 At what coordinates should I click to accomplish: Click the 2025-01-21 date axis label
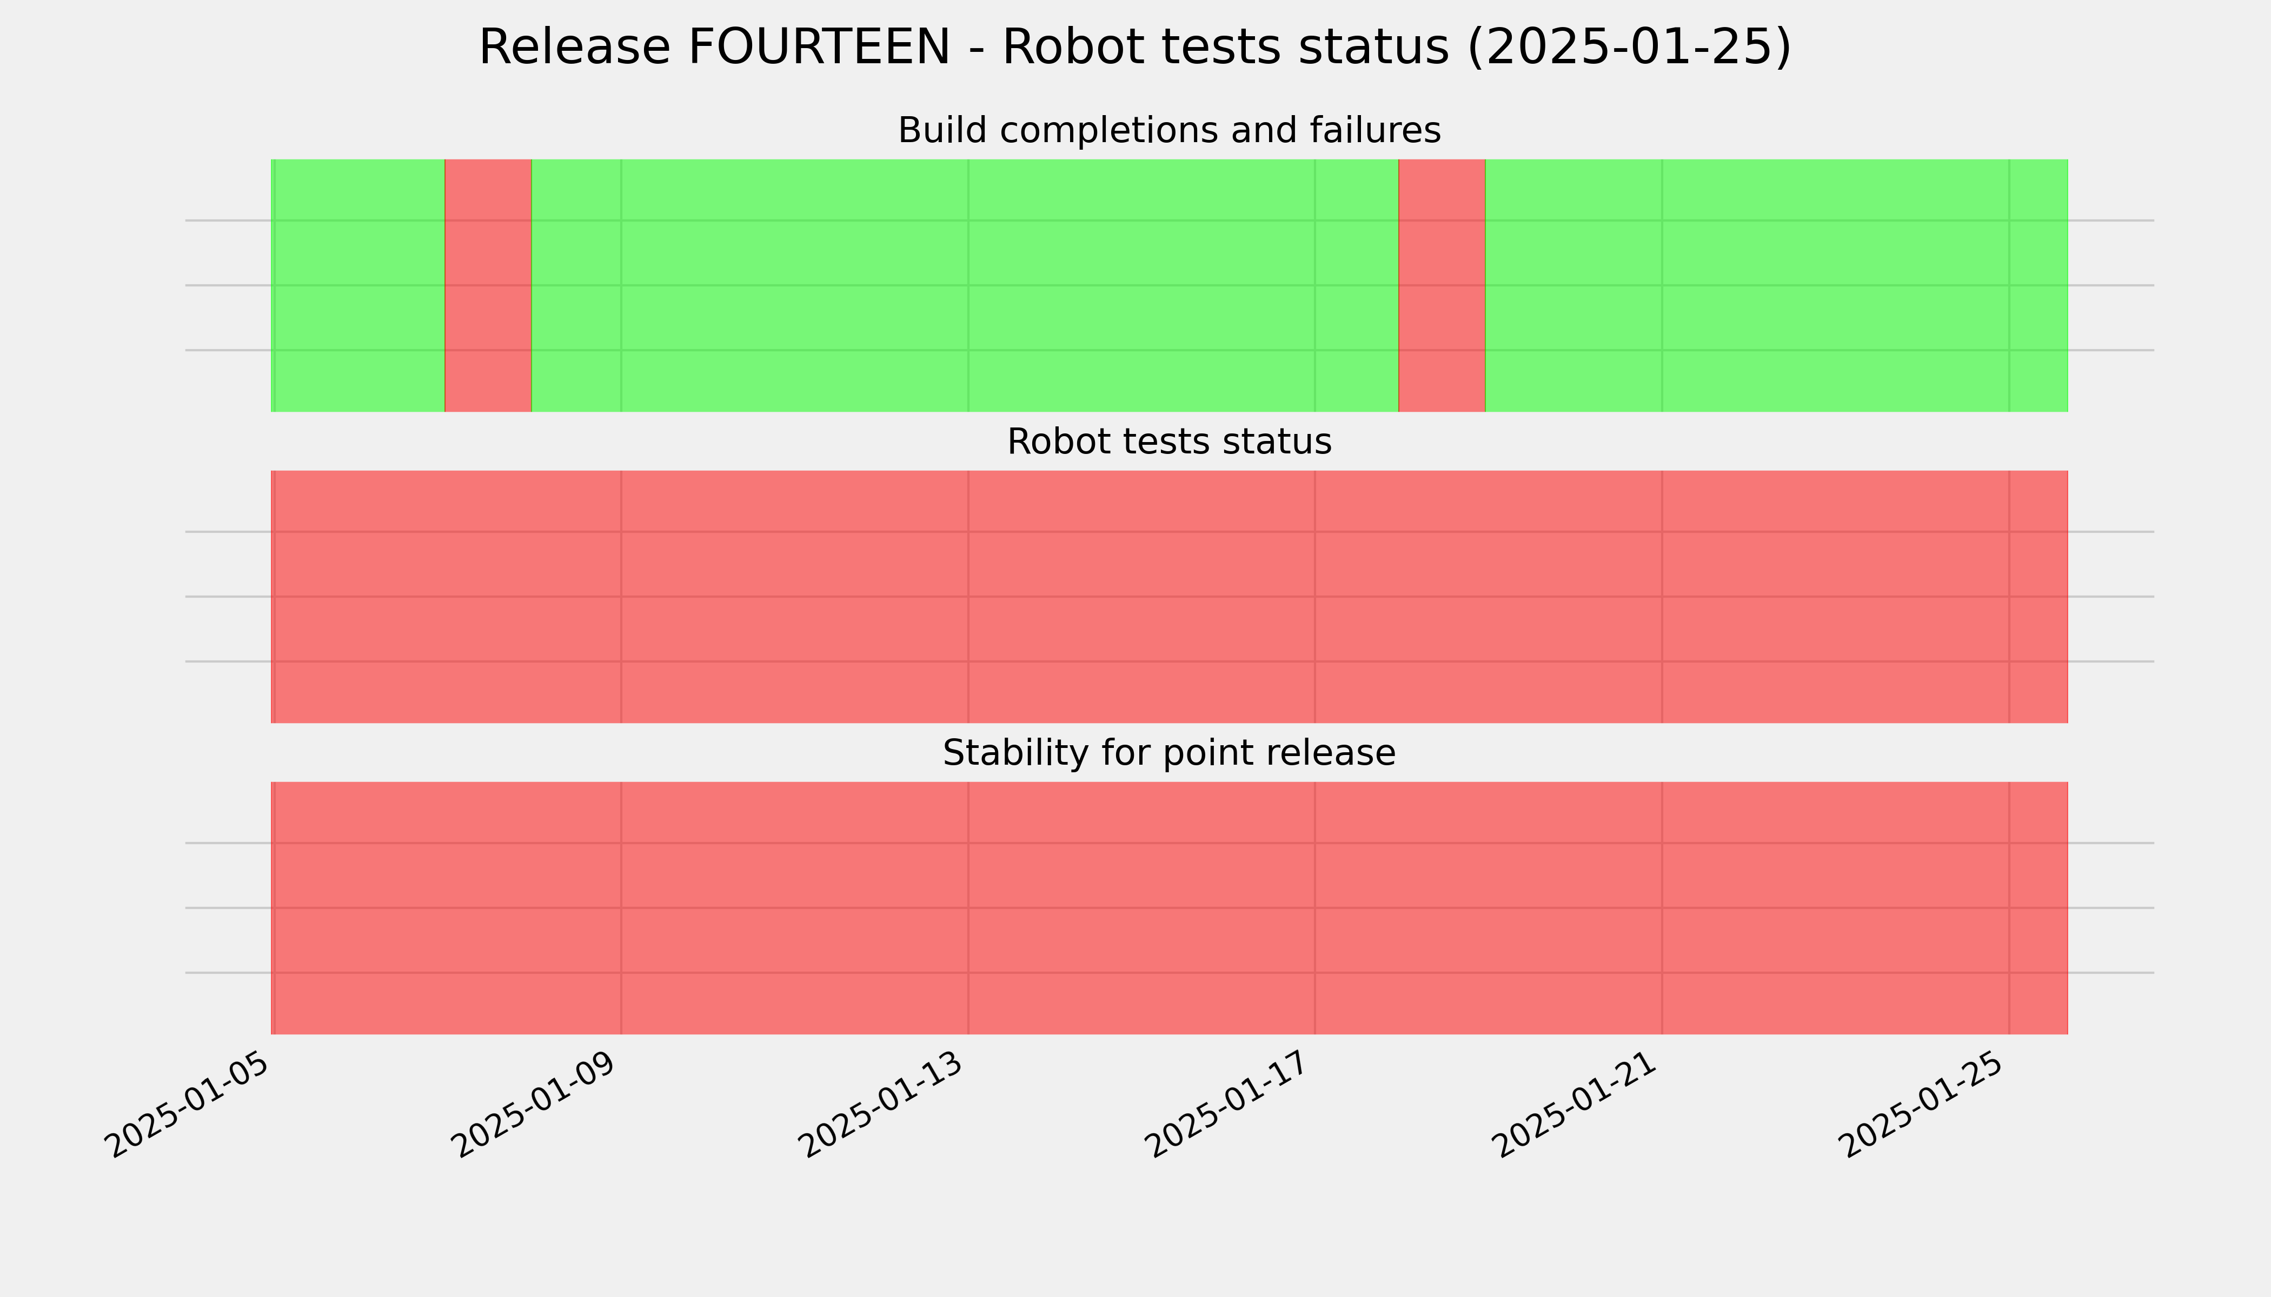(1576, 1106)
